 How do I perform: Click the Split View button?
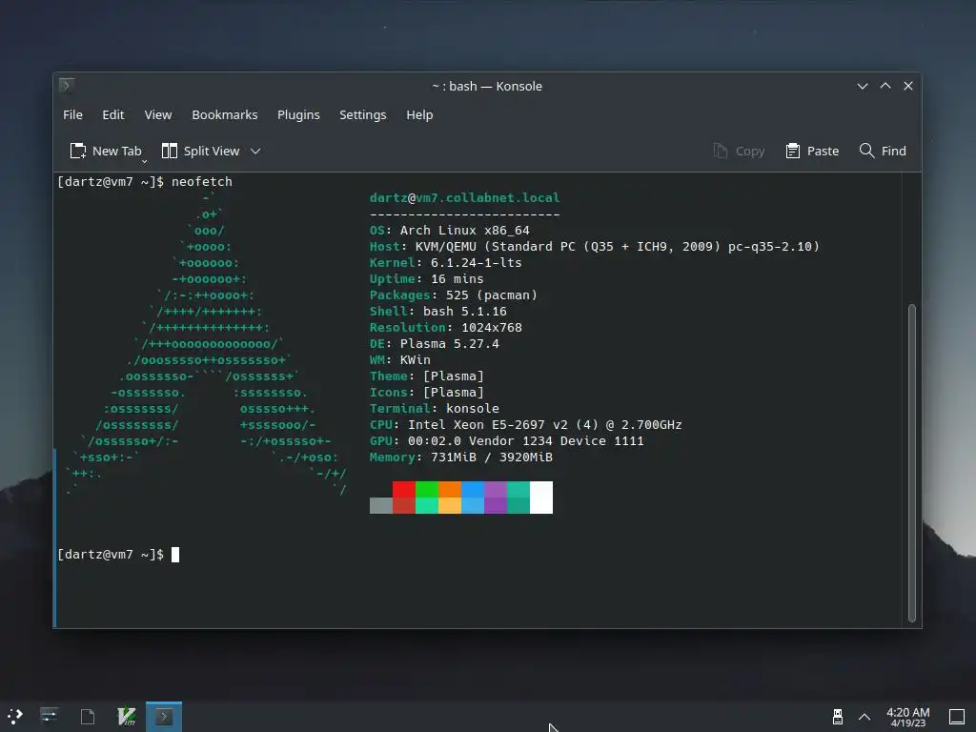coord(201,152)
